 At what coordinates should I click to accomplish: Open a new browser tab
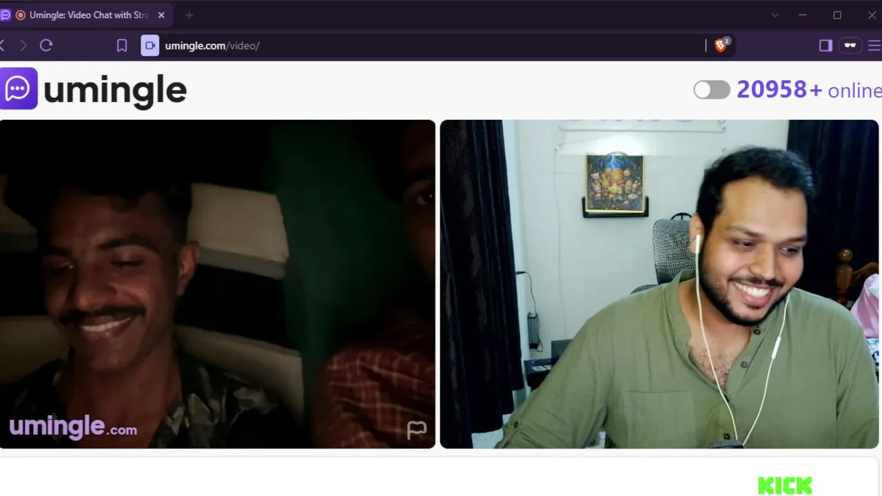(189, 15)
